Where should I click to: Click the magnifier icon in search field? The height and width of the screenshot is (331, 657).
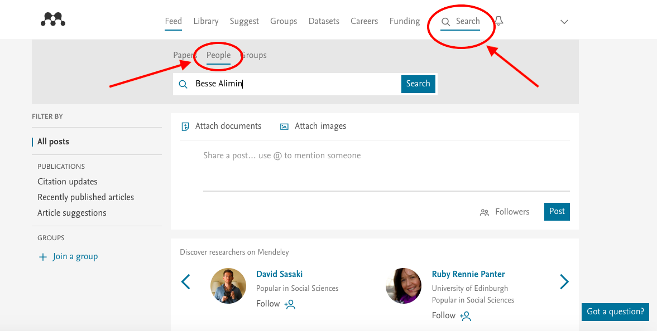click(x=183, y=84)
